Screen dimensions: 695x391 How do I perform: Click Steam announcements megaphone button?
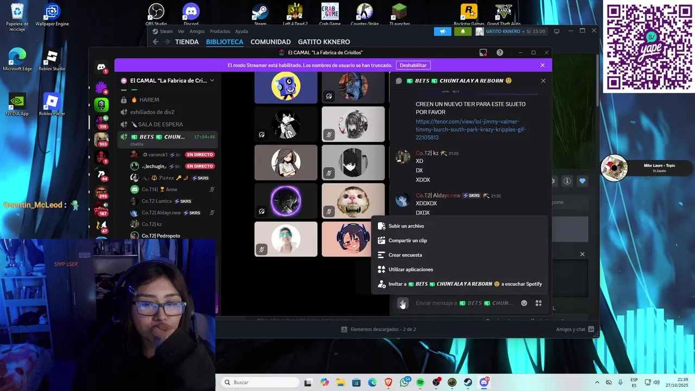(x=443, y=31)
